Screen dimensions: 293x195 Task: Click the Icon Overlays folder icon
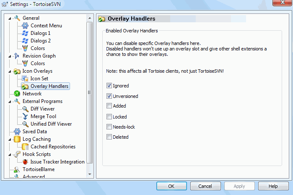coord(17,71)
